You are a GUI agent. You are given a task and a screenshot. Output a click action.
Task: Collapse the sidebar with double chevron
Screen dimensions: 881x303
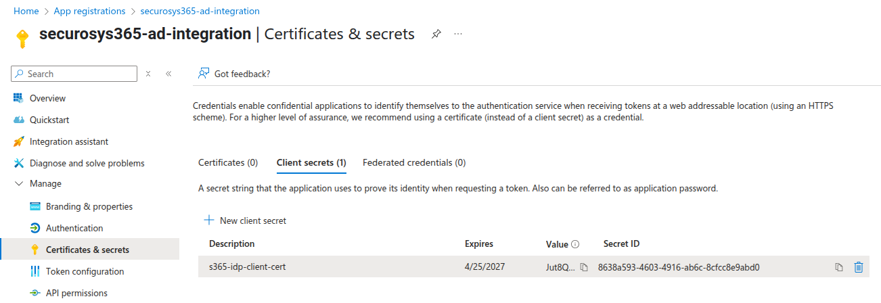(x=168, y=74)
